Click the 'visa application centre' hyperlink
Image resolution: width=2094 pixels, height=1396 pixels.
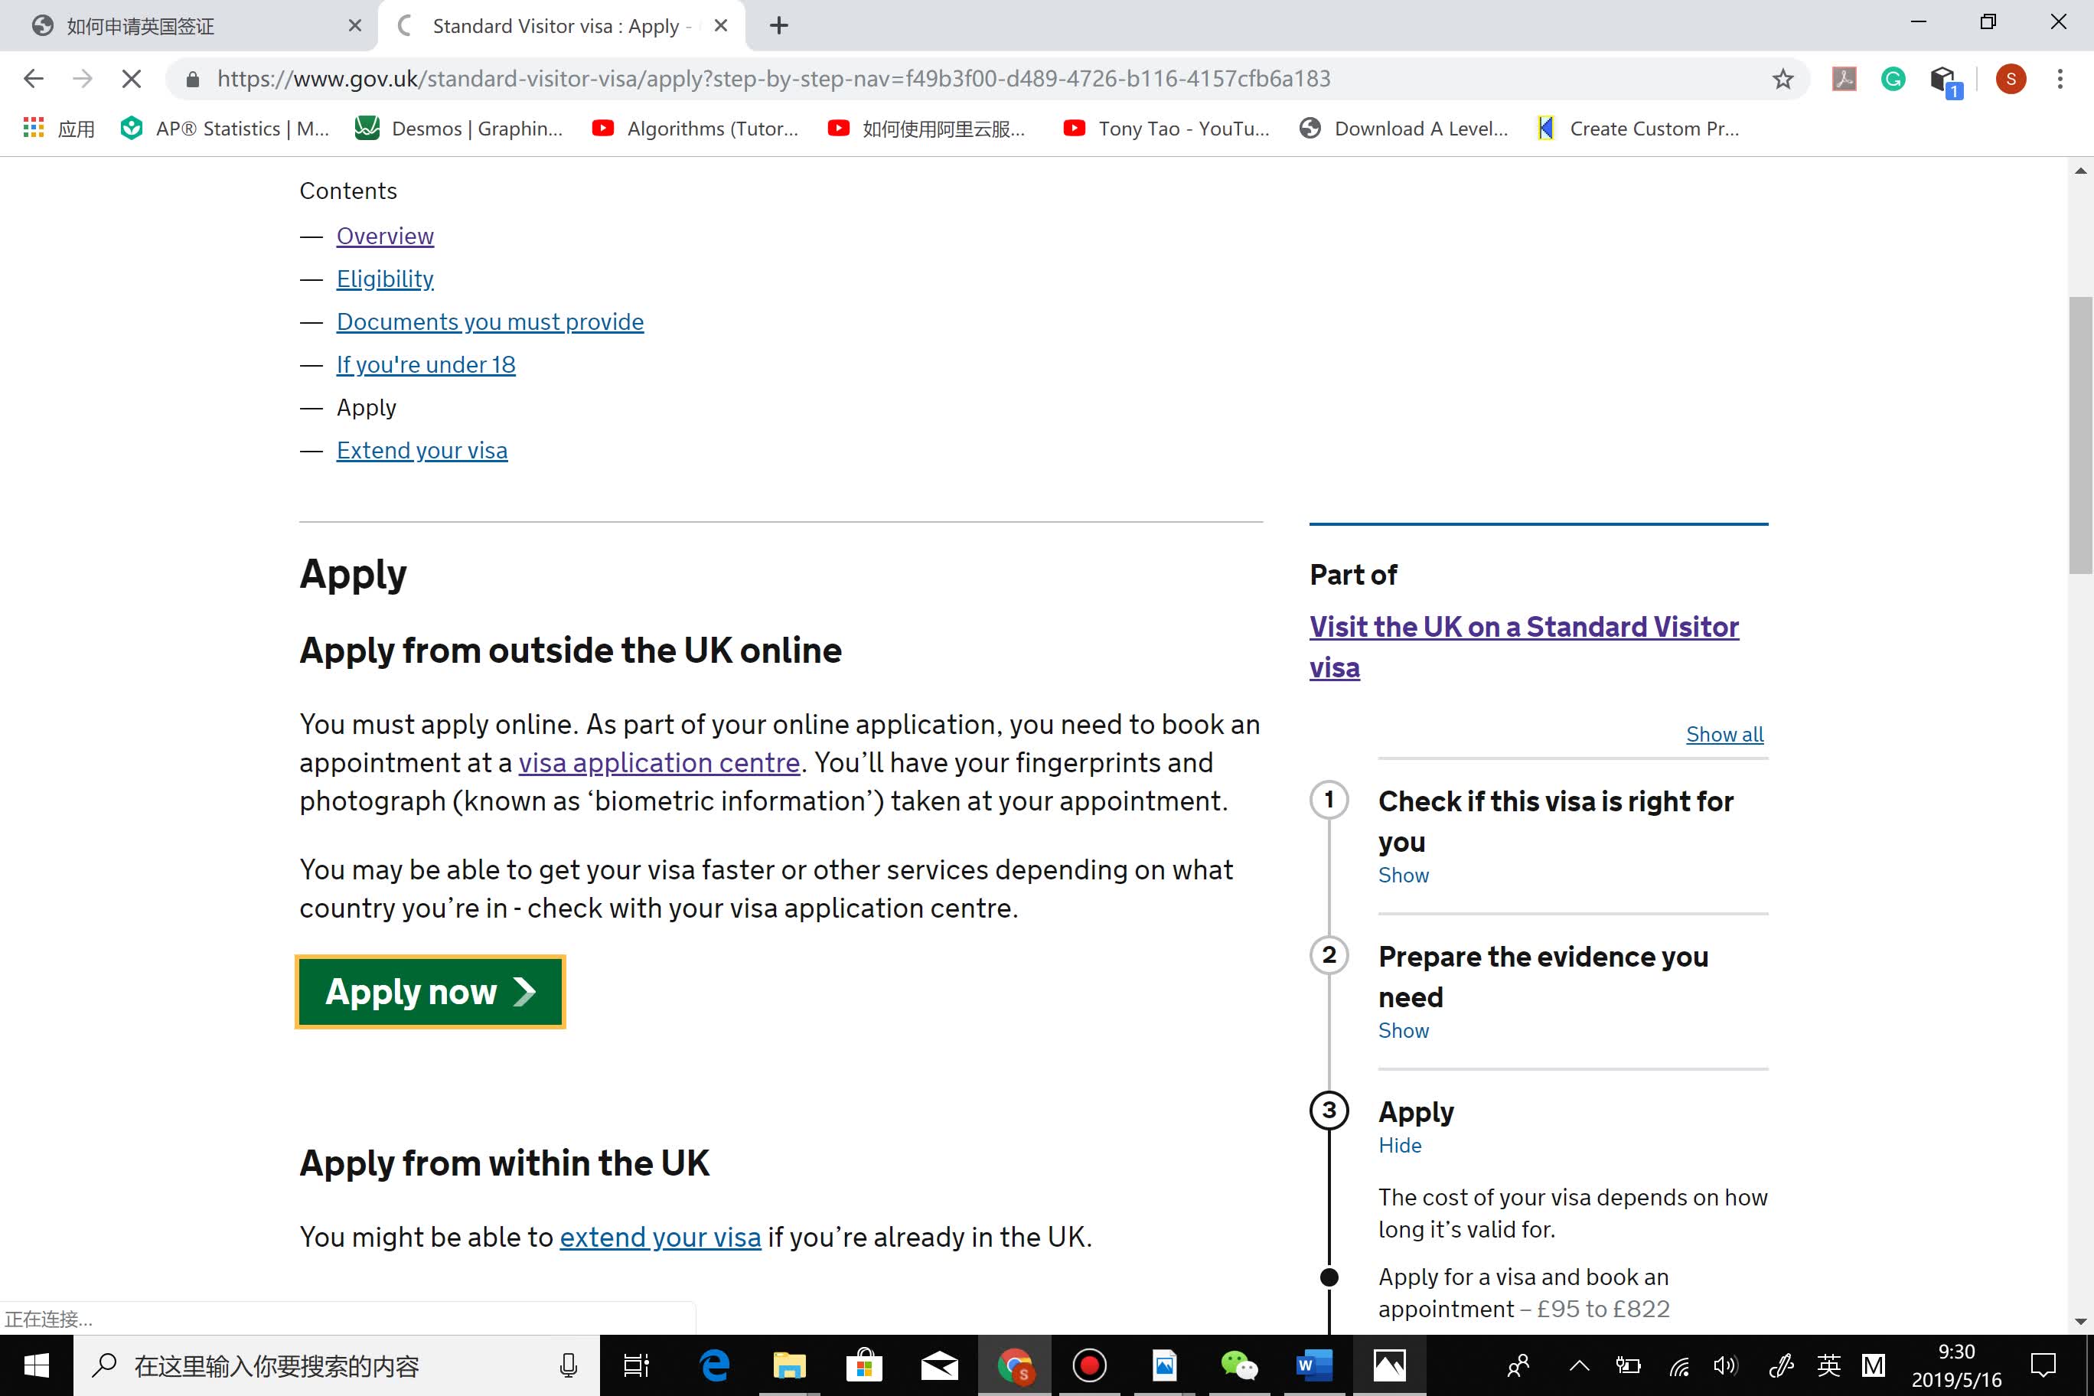click(x=659, y=762)
